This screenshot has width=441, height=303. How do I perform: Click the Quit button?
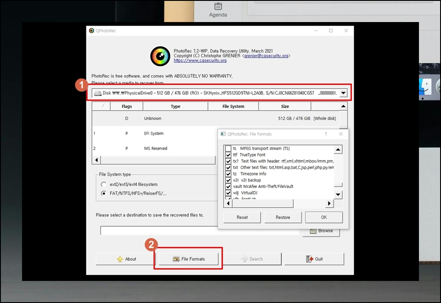[314, 259]
